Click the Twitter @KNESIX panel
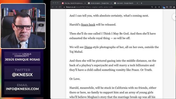176x99 pixels. [x=22, y=73]
